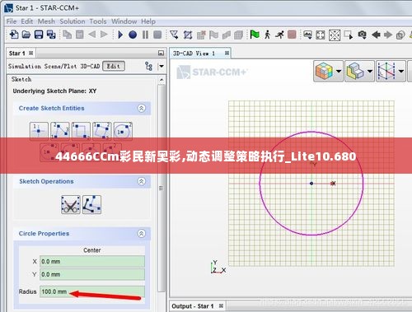
Task: Click the Save simulation toolbar icon
Action: [x=39, y=35]
